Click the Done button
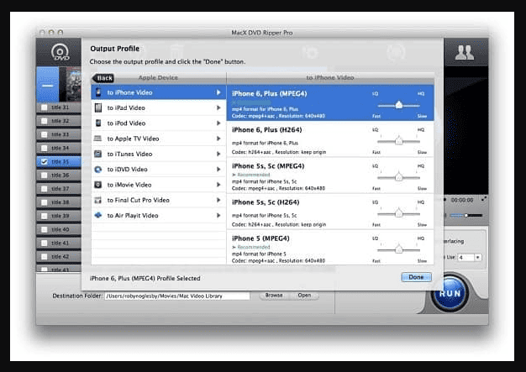Viewport: 526px width, 372px height. click(416, 277)
